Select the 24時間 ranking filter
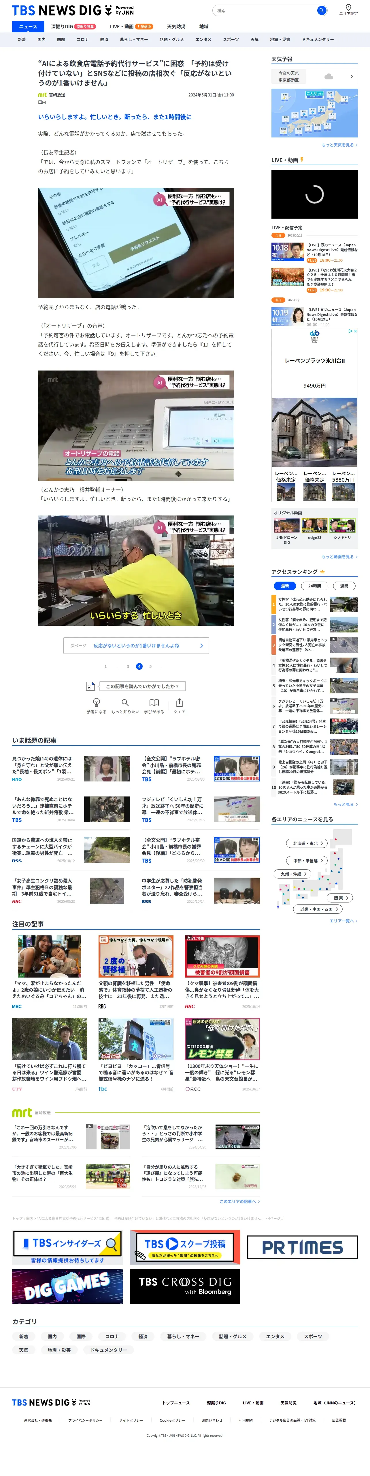 [314, 586]
